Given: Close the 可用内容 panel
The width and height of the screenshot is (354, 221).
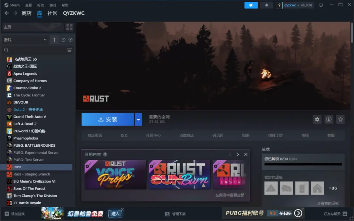Looking at the screenshot, I should (246, 155).
